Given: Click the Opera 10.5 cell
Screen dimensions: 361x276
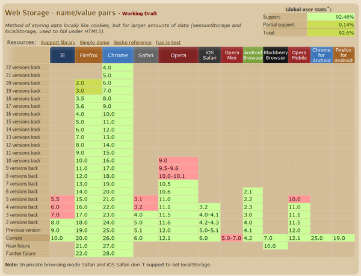Looking at the screenshot, I should click(x=178, y=184).
